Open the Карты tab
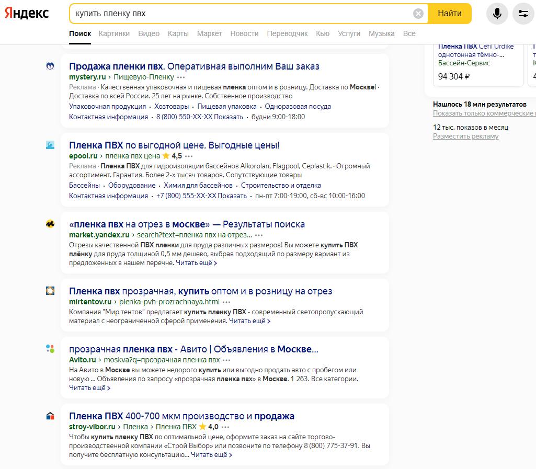Image resolution: width=536 pixels, height=469 pixels. 178,33
